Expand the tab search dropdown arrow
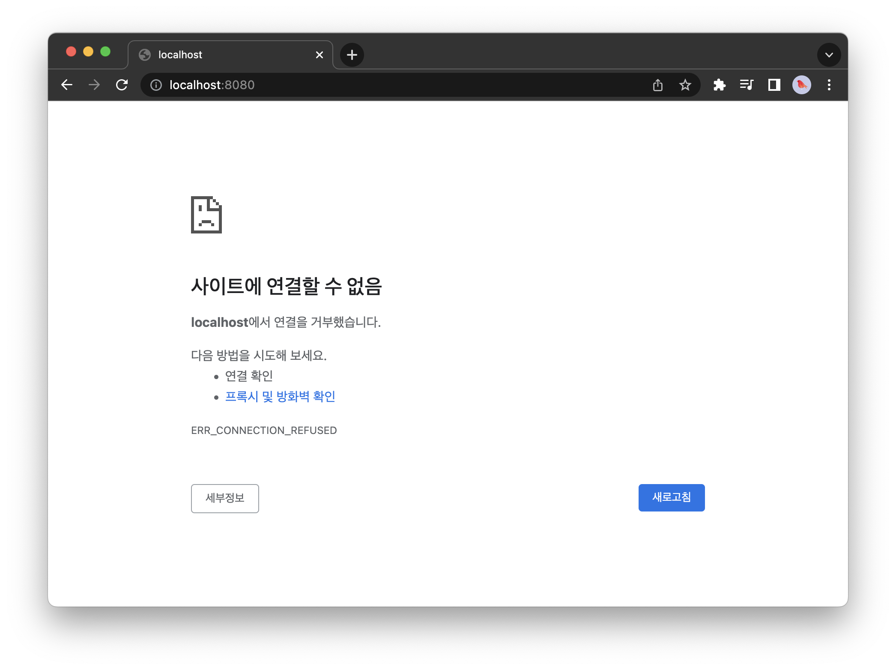896x670 pixels. (x=829, y=55)
